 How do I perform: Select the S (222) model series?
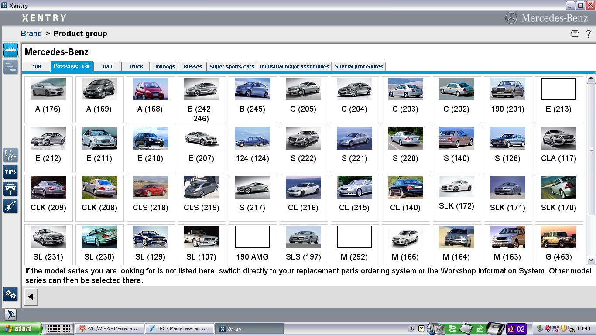coord(303,149)
